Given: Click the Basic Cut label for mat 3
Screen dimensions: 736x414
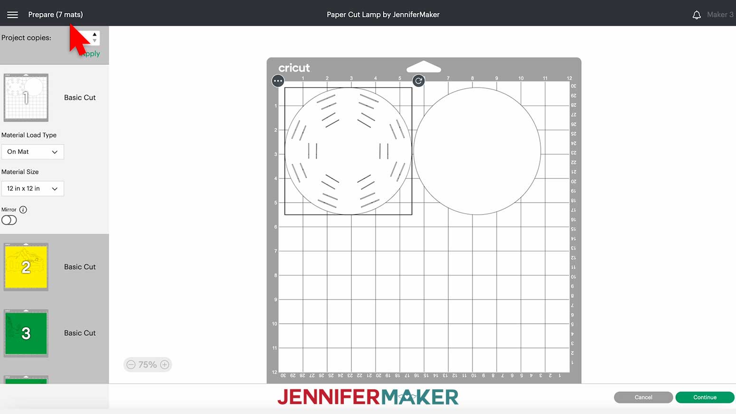Looking at the screenshot, I should pos(80,333).
